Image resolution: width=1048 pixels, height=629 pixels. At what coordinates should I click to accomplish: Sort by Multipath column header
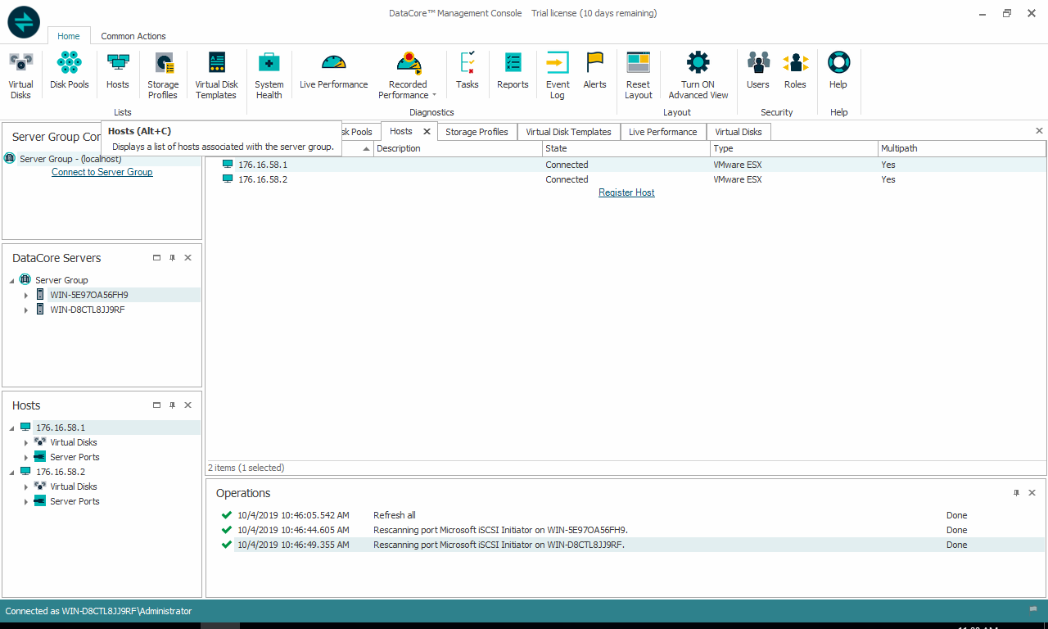click(x=962, y=148)
